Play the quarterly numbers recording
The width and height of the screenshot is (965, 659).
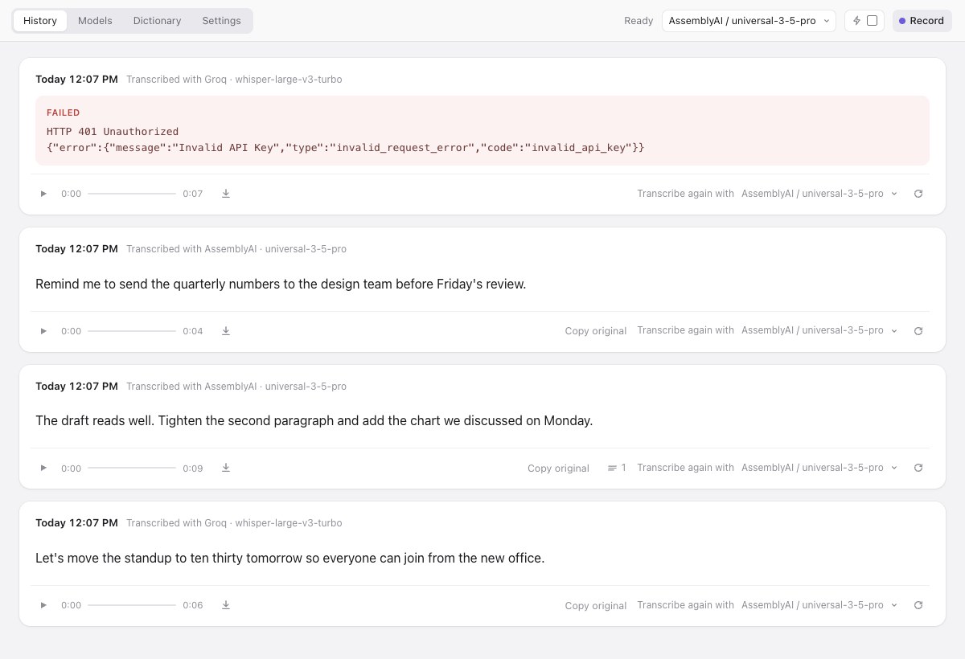43,331
